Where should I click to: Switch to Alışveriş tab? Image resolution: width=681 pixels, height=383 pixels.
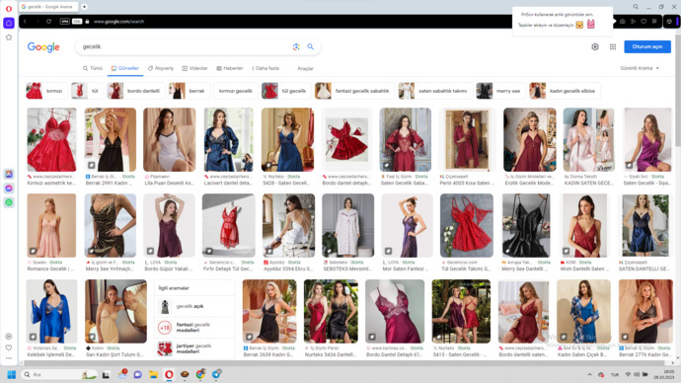coord(161,68)
